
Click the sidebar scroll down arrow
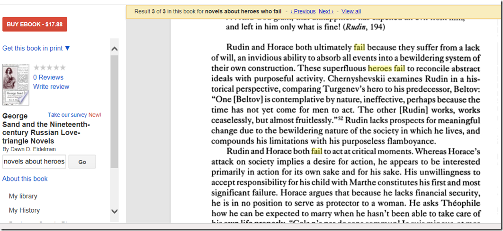click(114, 211)
